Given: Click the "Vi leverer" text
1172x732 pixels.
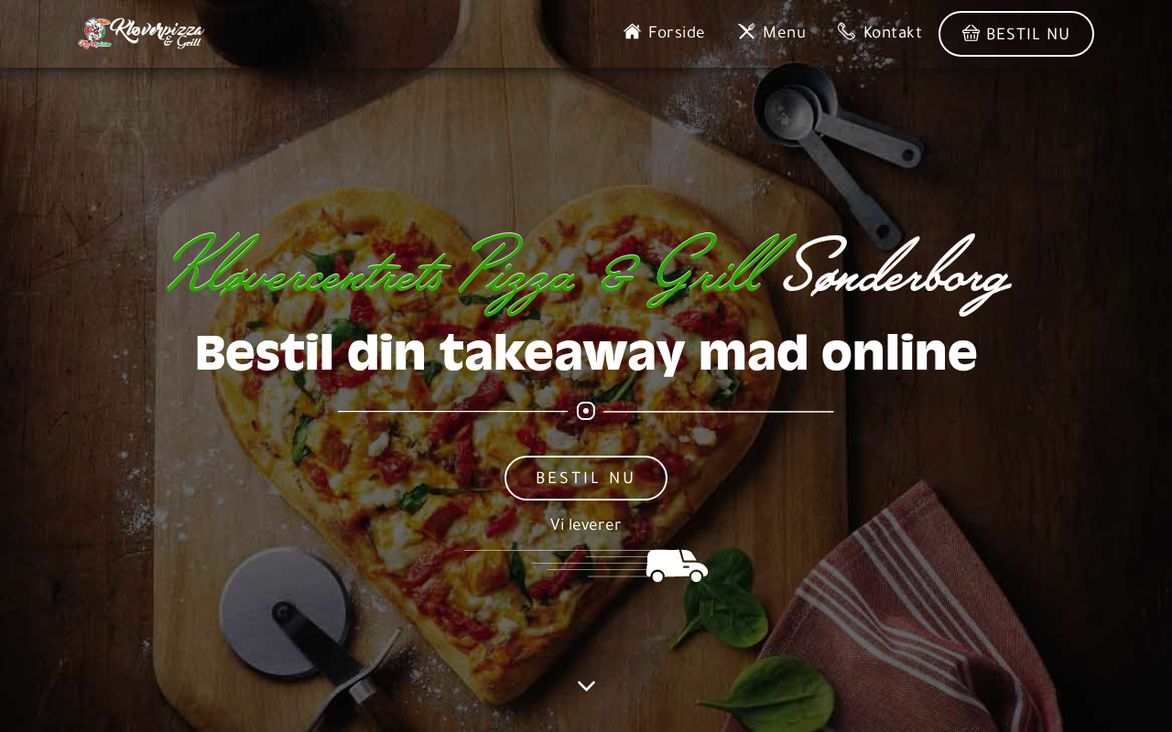Looking at the screenshot, I should (x=586, y=525).
